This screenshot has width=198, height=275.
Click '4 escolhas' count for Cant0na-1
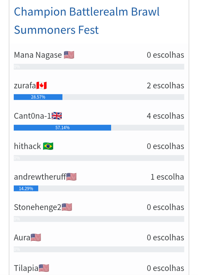click(x=166, y=116)
